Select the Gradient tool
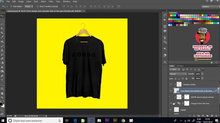The image size is (220, 123). (2, 63)
